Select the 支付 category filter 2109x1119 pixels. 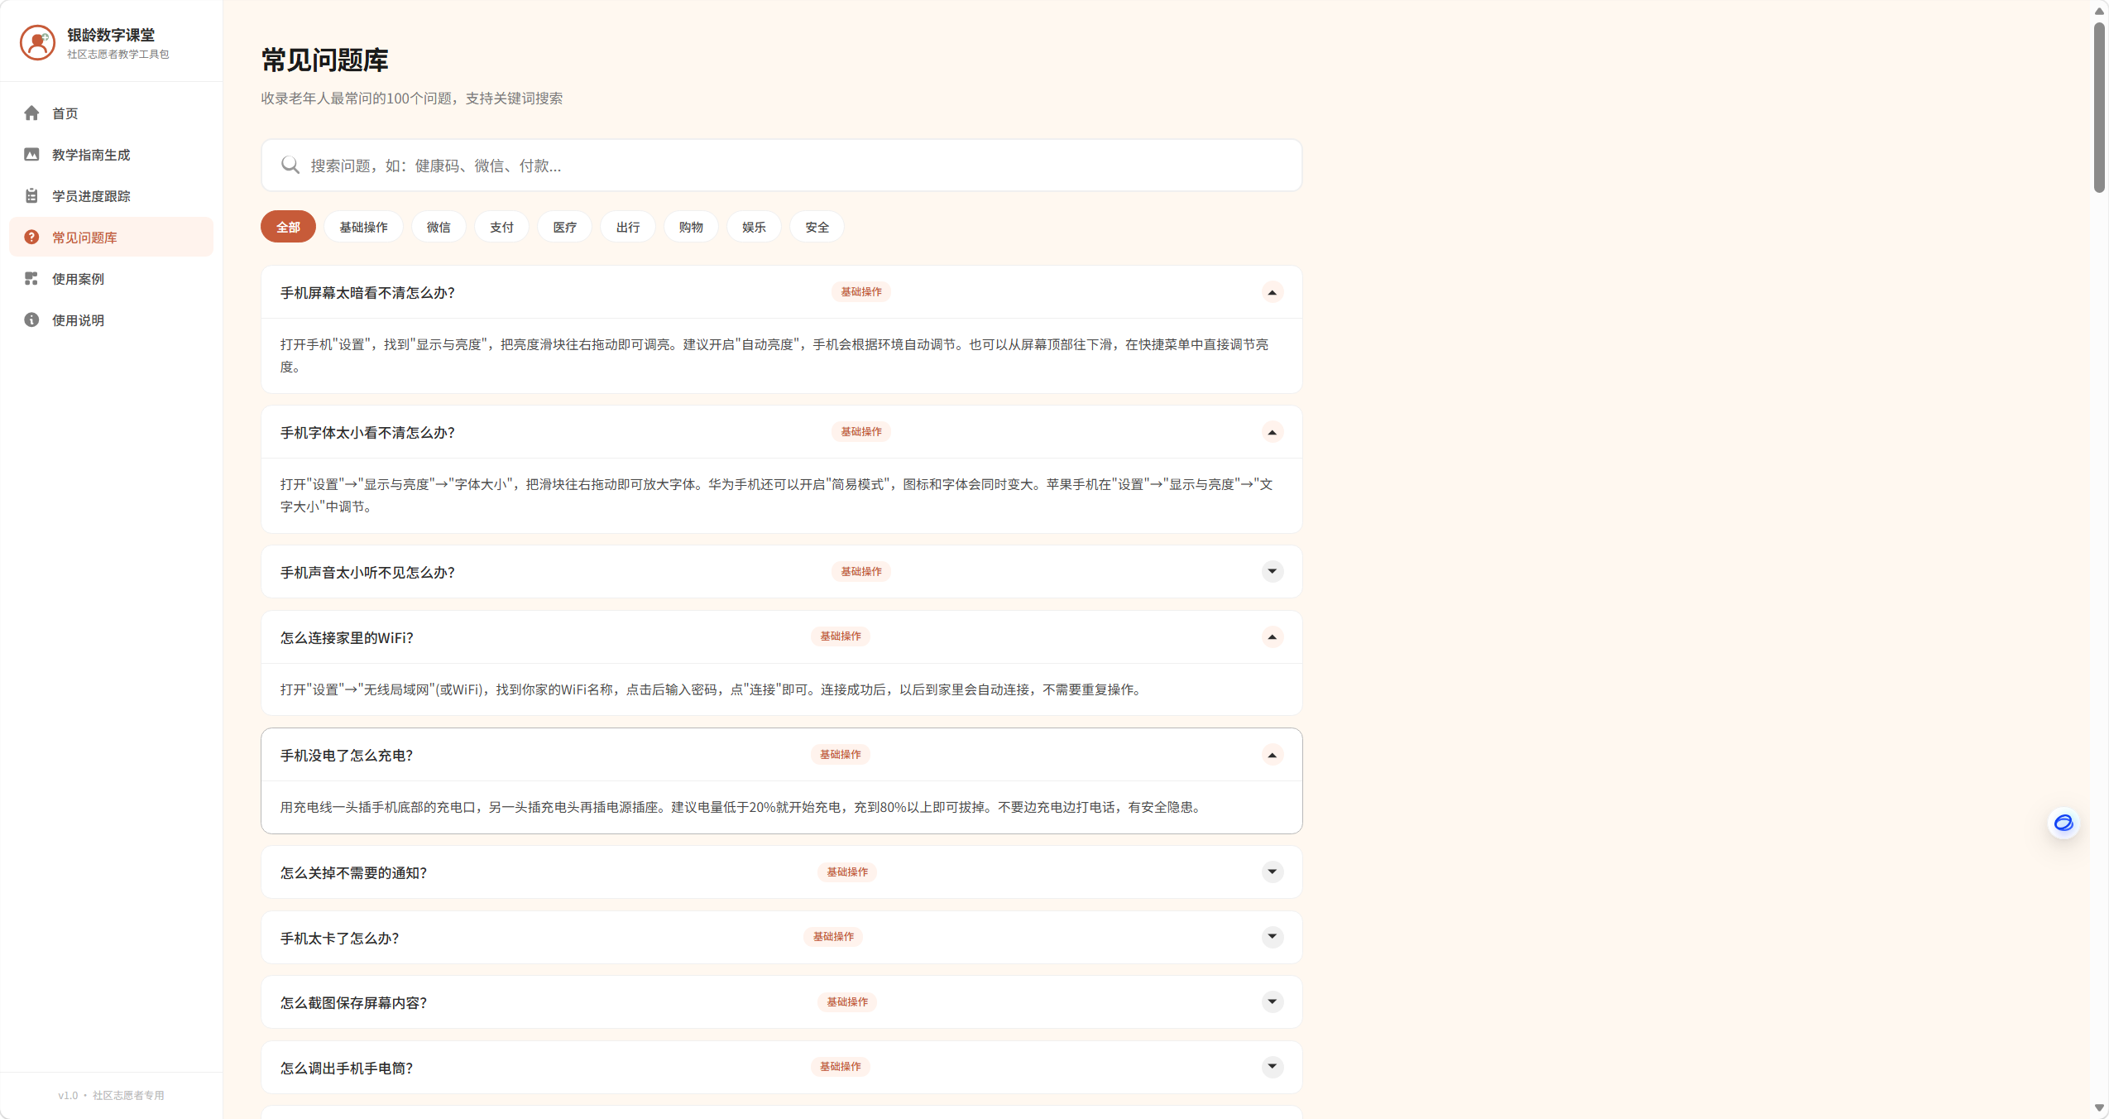click(501, 227)
